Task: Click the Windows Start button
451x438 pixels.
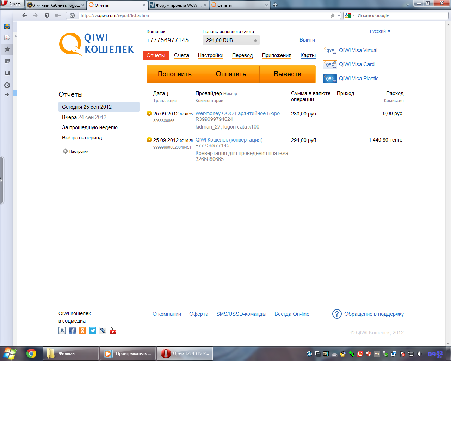Action: pos(10,353)
